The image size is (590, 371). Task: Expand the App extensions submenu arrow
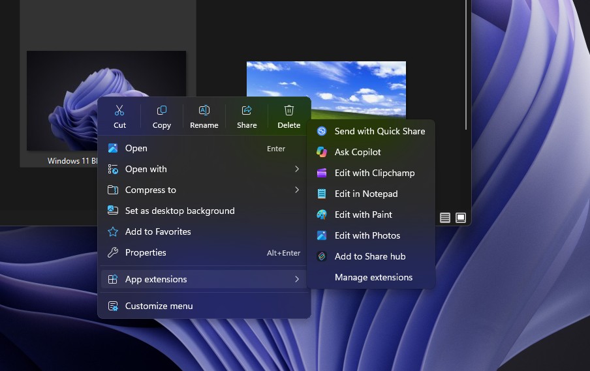pyautogui.click(x=297, y=279)
